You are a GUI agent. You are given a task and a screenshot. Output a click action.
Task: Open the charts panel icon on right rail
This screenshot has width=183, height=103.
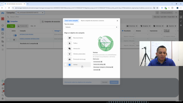tap(181, 17)
